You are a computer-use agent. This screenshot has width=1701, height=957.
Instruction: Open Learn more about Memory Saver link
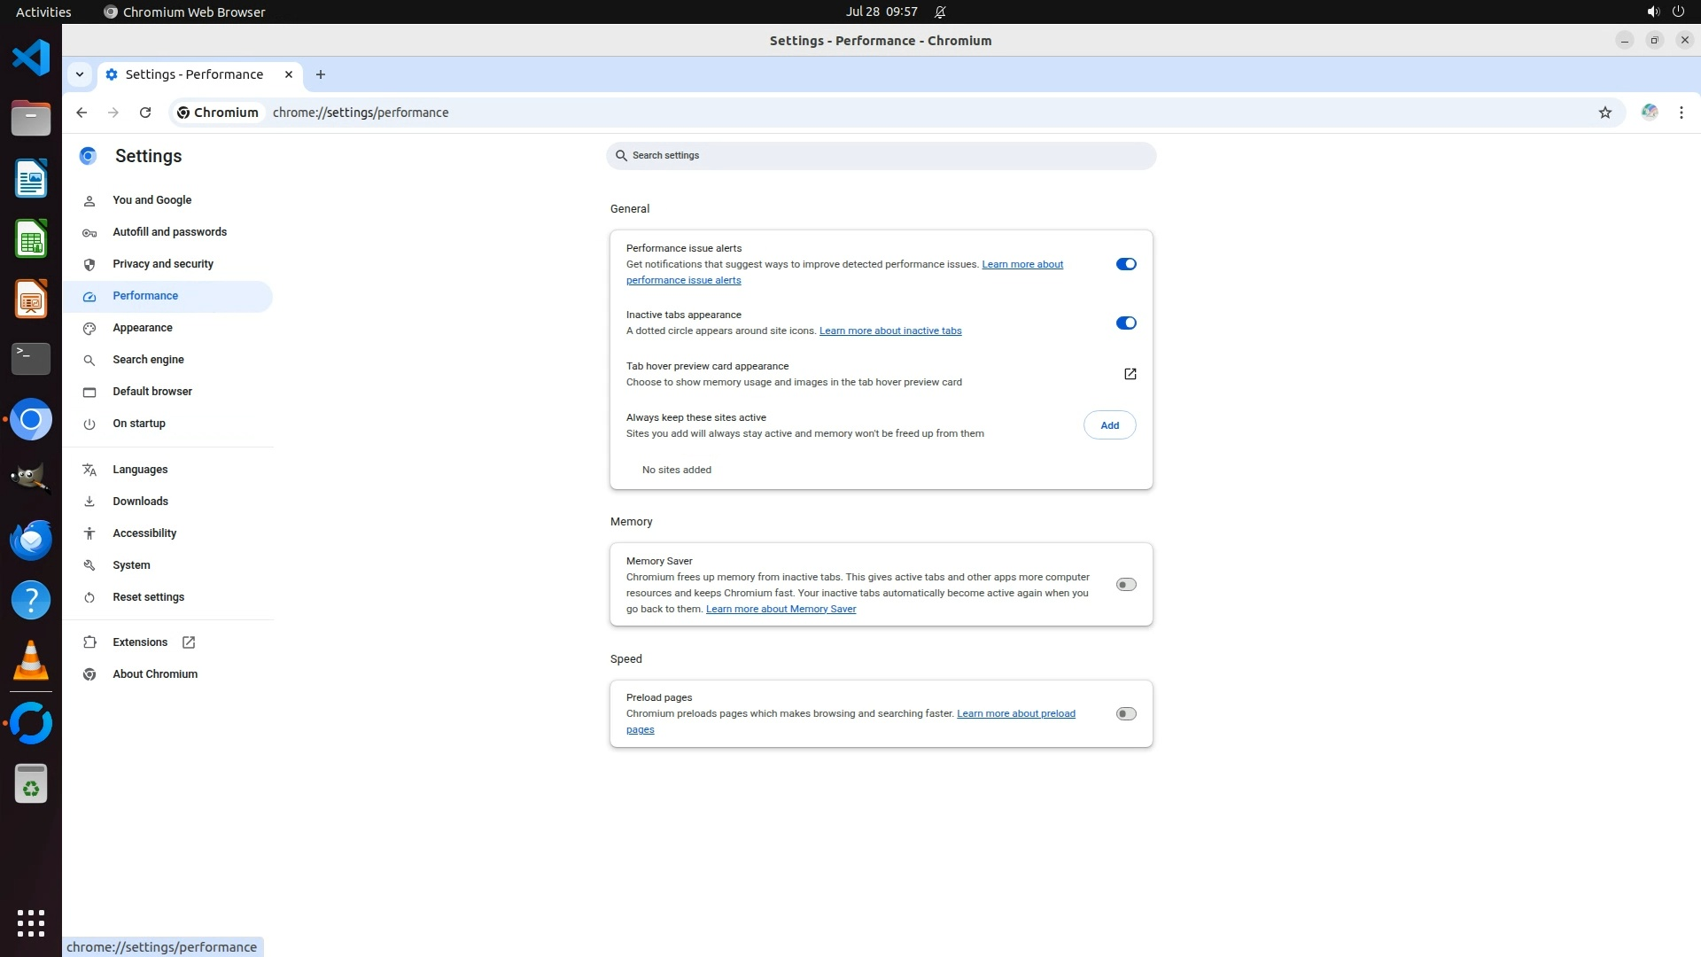pyautogui.click(x=781, y=610)
